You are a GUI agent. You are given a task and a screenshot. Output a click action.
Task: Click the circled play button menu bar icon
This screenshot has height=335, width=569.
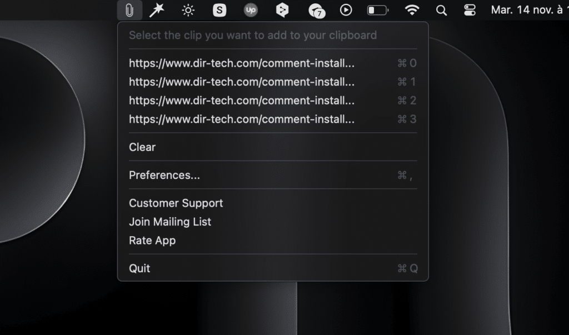346,10
